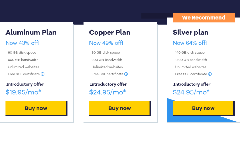
Task: Select the Copper Plan heading
Action: tap(110, 33)
